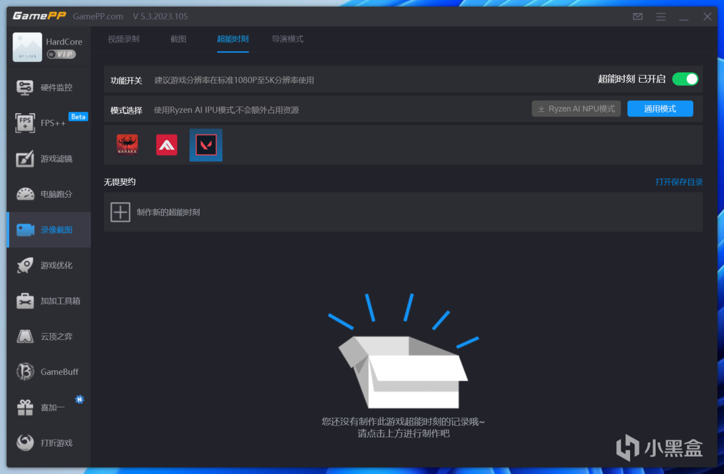Switch to the 视频录制 tab
The width and height of the screenshot is (724, 474).
point(123,39)
